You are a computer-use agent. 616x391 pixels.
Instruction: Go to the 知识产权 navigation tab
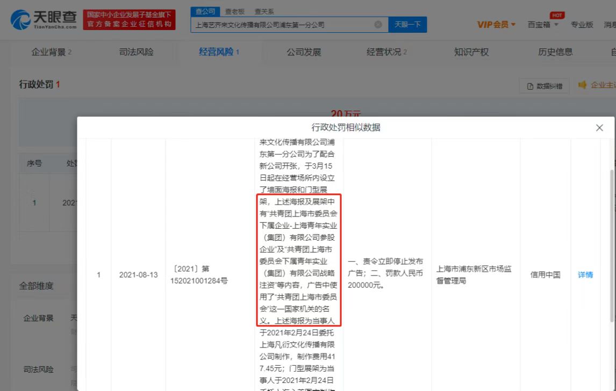[x=471, y=52]
